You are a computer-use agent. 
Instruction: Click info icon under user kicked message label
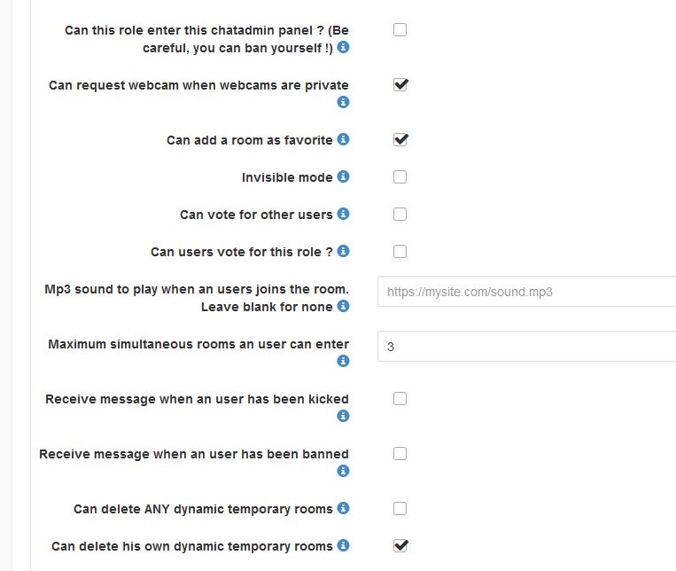344,416
